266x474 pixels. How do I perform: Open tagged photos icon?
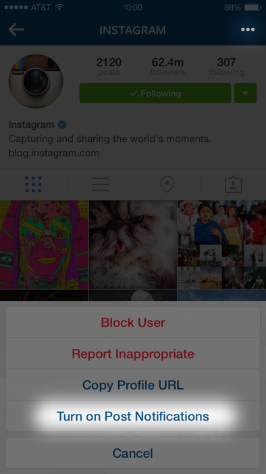point(234,185)
